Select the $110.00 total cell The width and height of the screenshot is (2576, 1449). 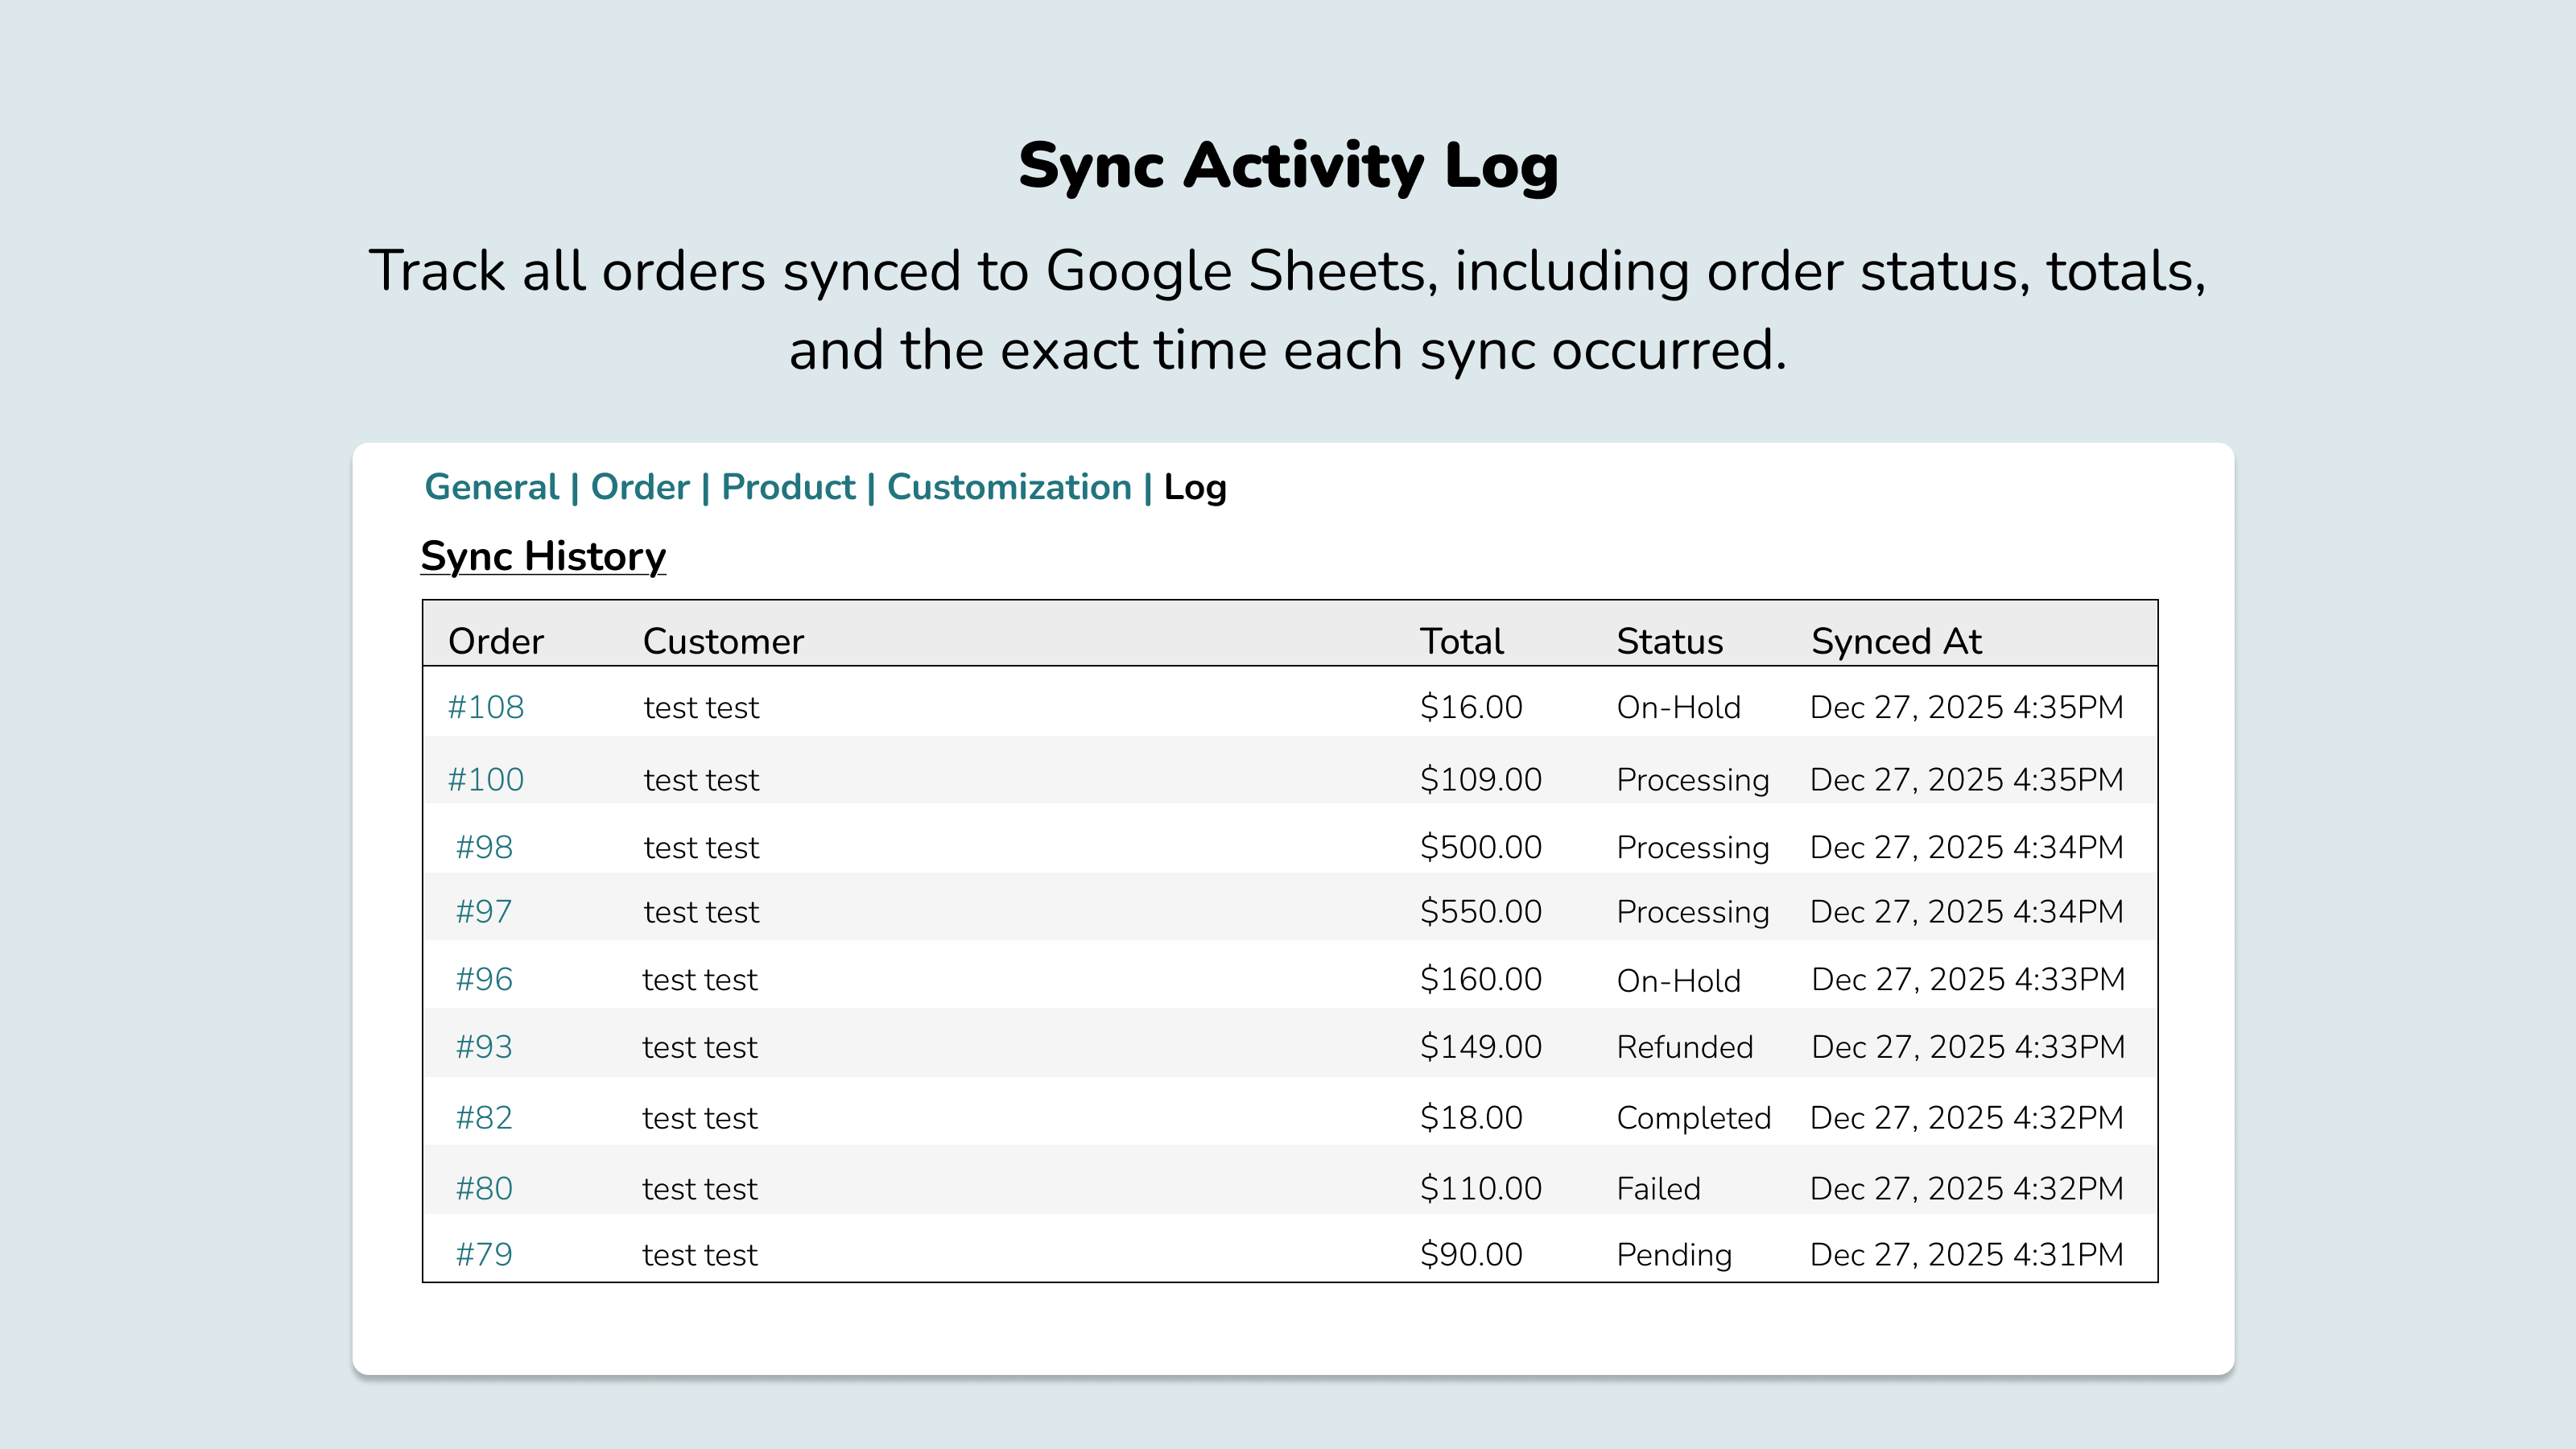[x=1481, y=1188]
